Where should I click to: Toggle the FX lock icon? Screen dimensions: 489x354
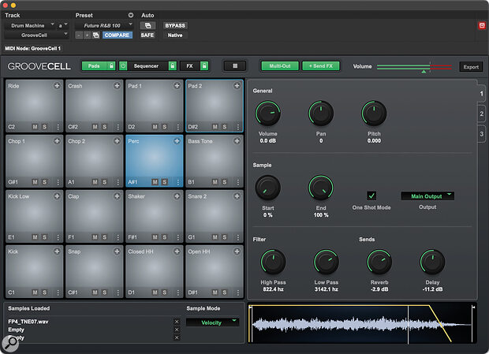point(204,65)
